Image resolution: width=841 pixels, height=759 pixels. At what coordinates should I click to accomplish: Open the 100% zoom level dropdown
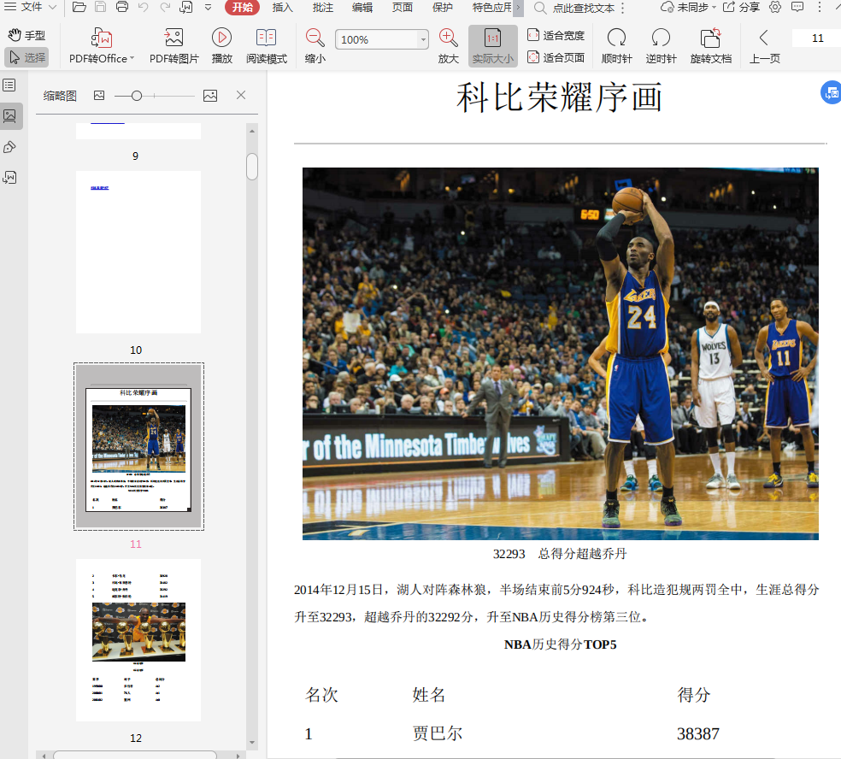coord(423,40)
